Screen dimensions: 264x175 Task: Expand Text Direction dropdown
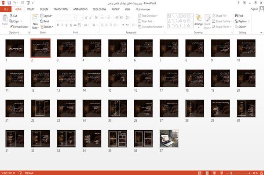[x=148, y=16]
